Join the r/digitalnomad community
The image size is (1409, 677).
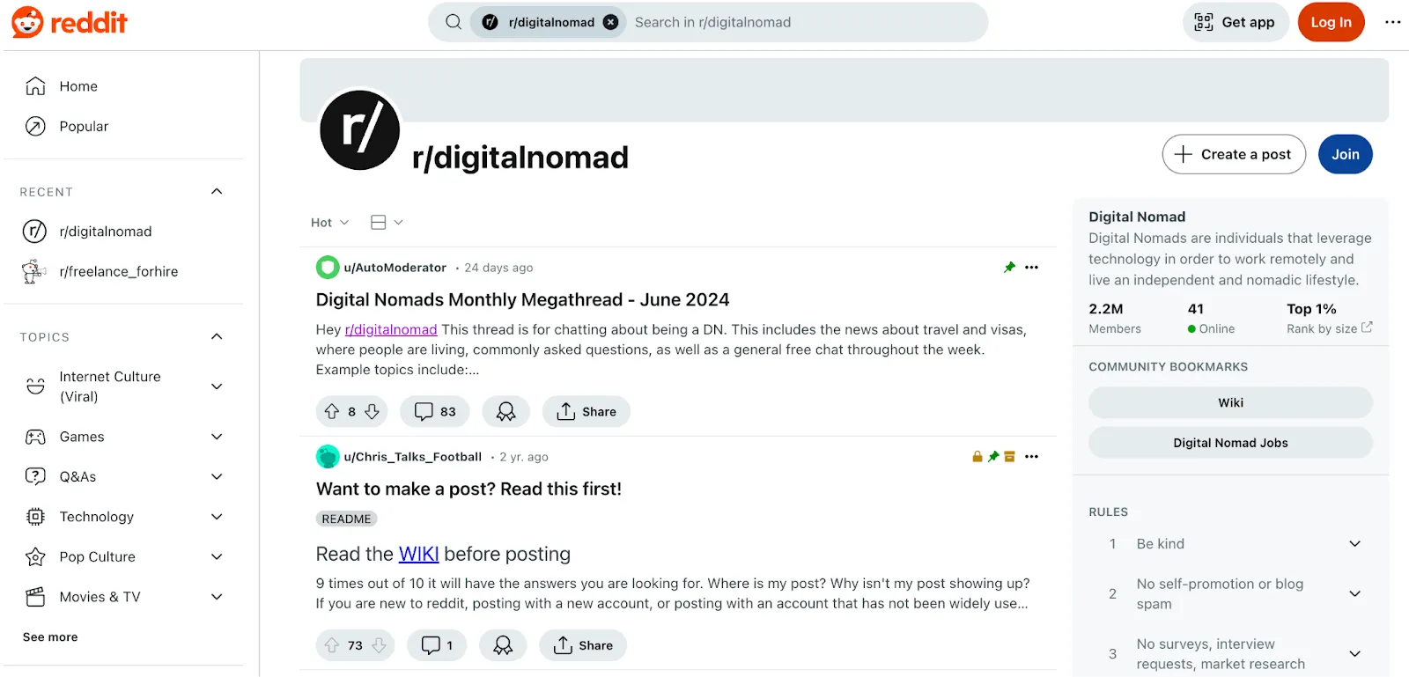pyautogui.click(x=1345, y=154)
